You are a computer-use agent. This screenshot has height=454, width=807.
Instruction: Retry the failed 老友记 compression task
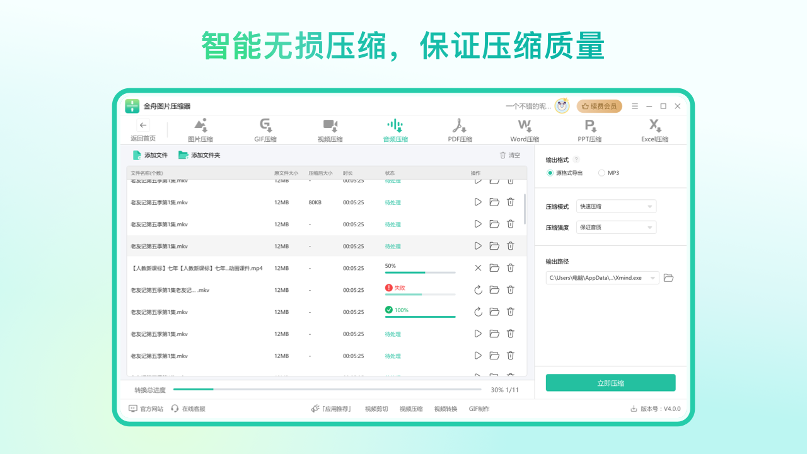478,289
